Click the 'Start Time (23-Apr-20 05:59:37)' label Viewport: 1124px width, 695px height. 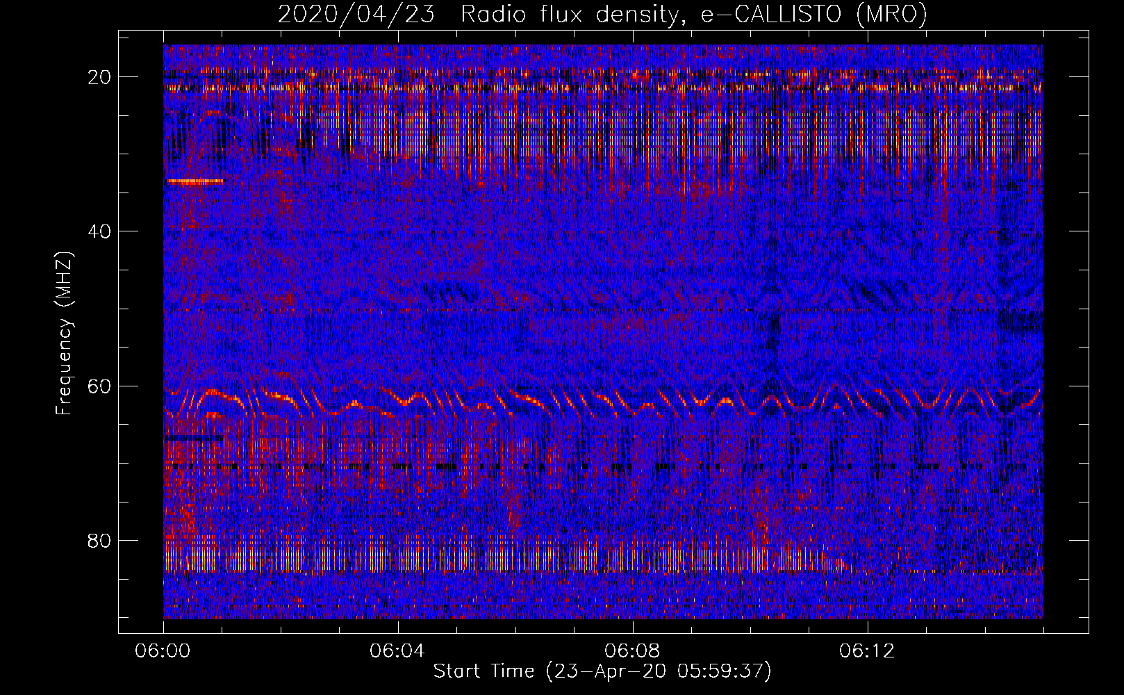pyautogui.click(x=602, y=671)
